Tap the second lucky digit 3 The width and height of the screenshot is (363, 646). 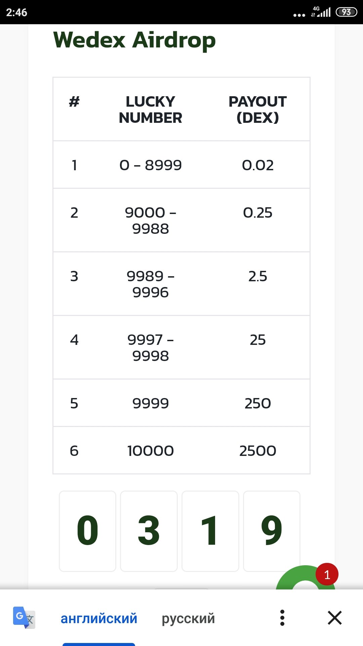149,531
